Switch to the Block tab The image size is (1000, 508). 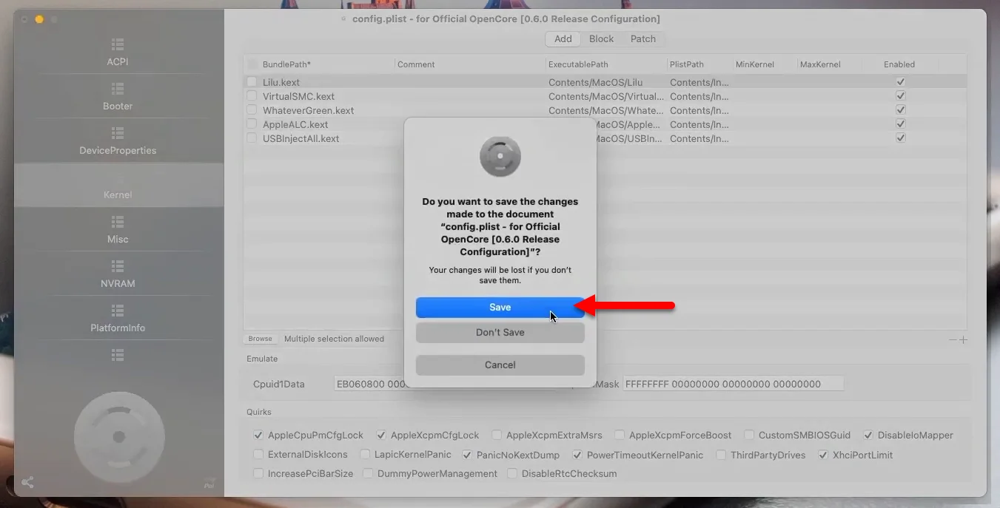[601, 39]
